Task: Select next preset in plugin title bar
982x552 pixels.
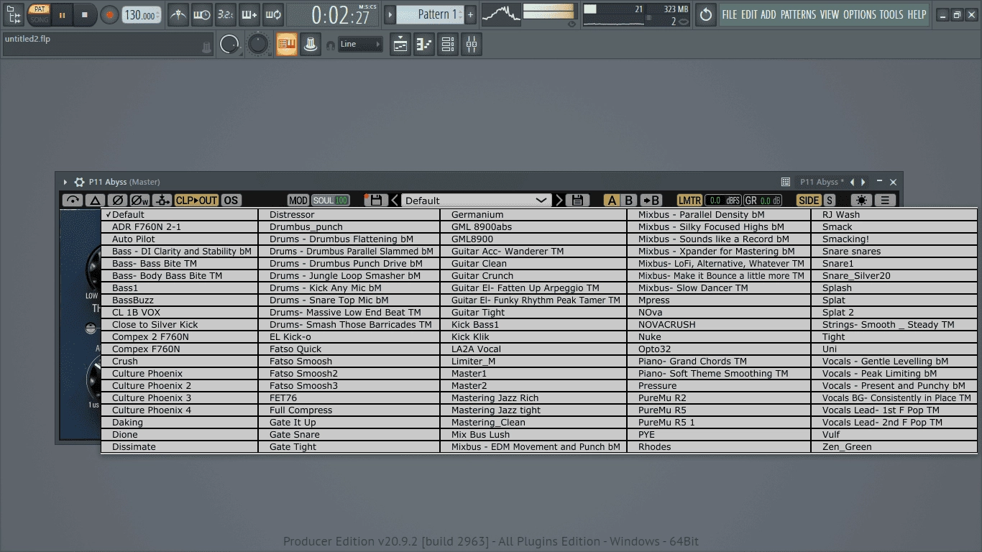Action: [863, 182]
